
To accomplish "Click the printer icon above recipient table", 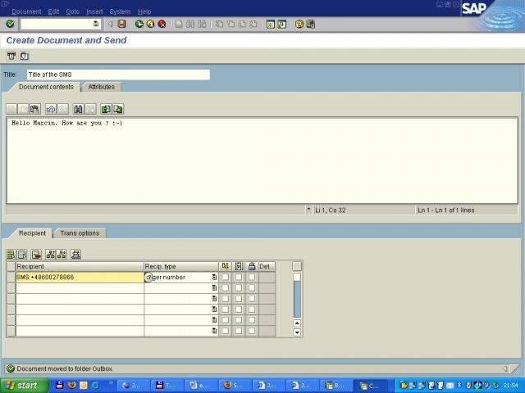I will [x=76, y=255].
